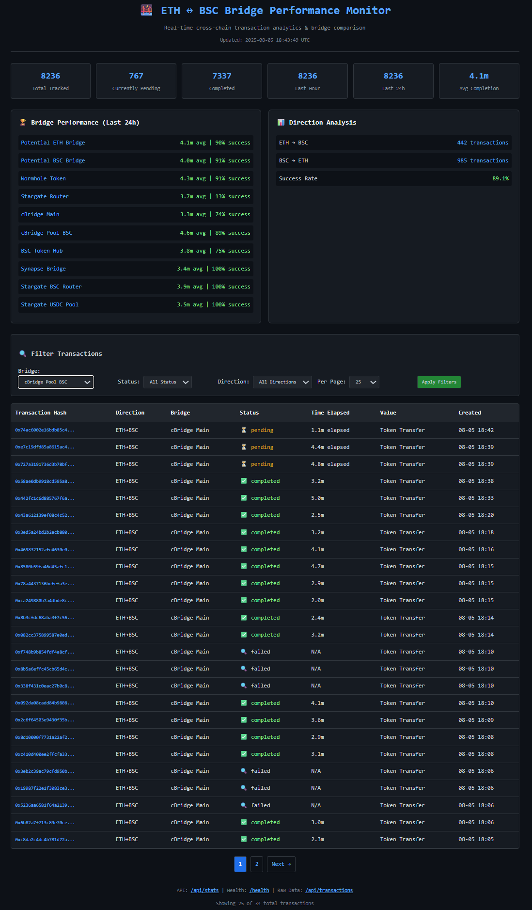Click green checkmark icon of 0x442fc1c6d885767f6a row
The height and width of the screenshot is (910, 532).
point(244,498)
